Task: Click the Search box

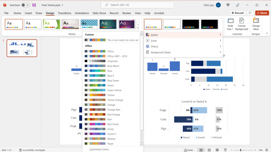Action: click(137, 5)
